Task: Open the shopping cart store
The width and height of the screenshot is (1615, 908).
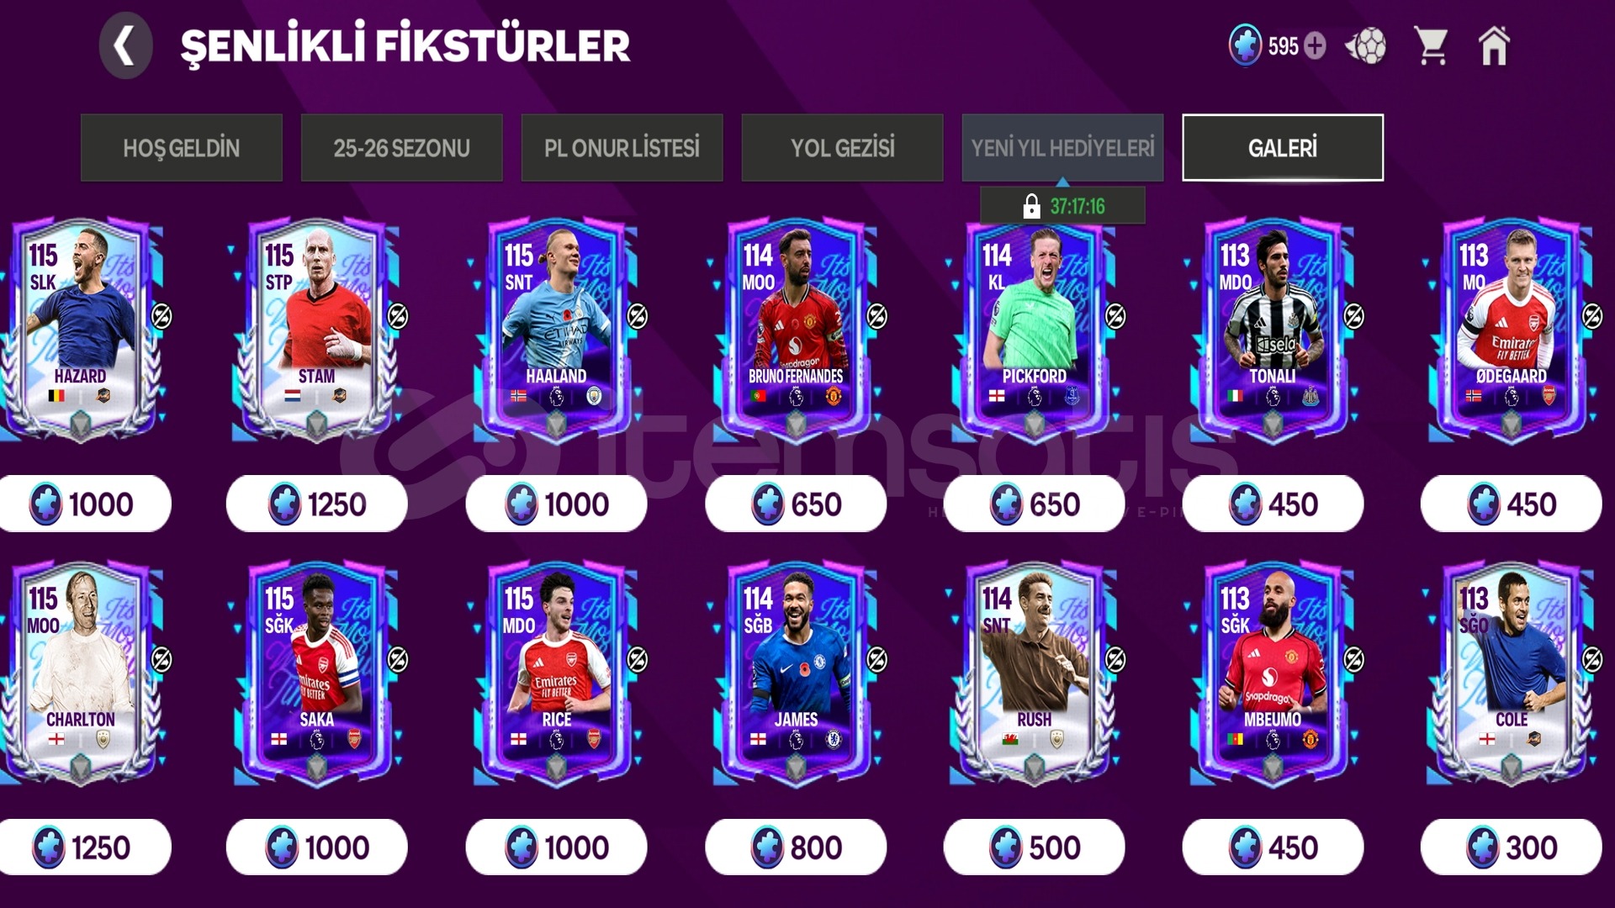Action: pyautogui.click(x=1431, y=45)
